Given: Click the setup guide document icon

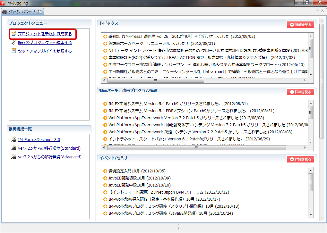Looking at the screenshot, I should (x=14, y=51).
